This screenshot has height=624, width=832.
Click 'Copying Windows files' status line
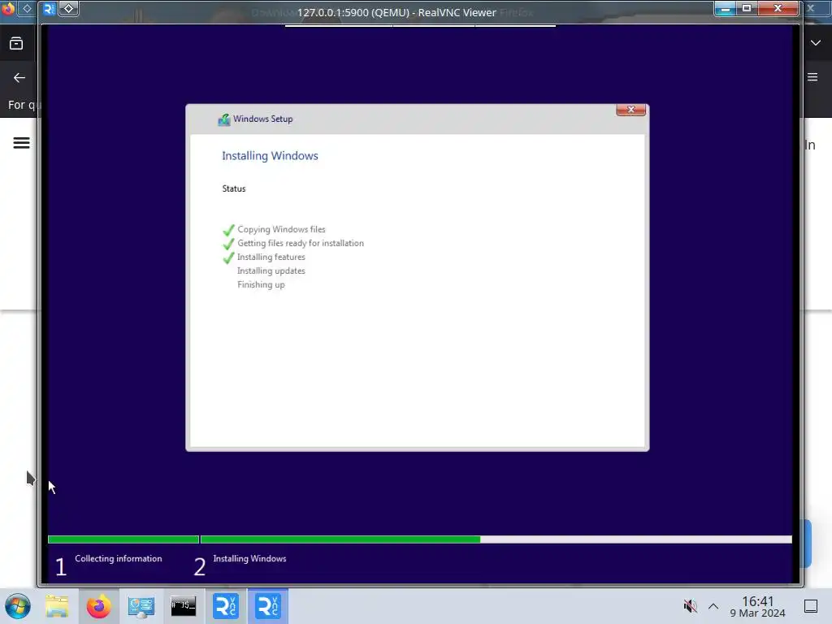(281, 229)
